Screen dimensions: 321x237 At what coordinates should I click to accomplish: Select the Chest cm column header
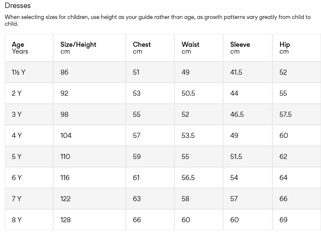pyautogui.click(x=141, y=48)
